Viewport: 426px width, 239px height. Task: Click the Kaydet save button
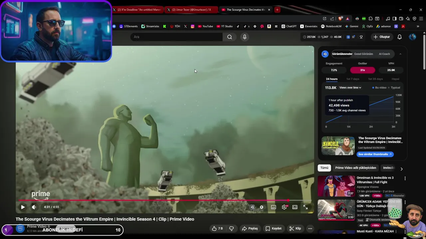[274, 228]
